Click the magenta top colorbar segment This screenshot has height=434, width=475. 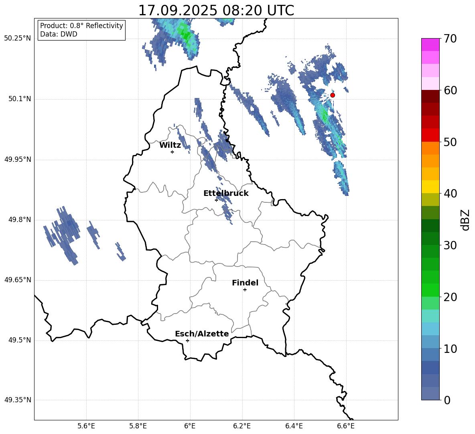tap(430, 45)
